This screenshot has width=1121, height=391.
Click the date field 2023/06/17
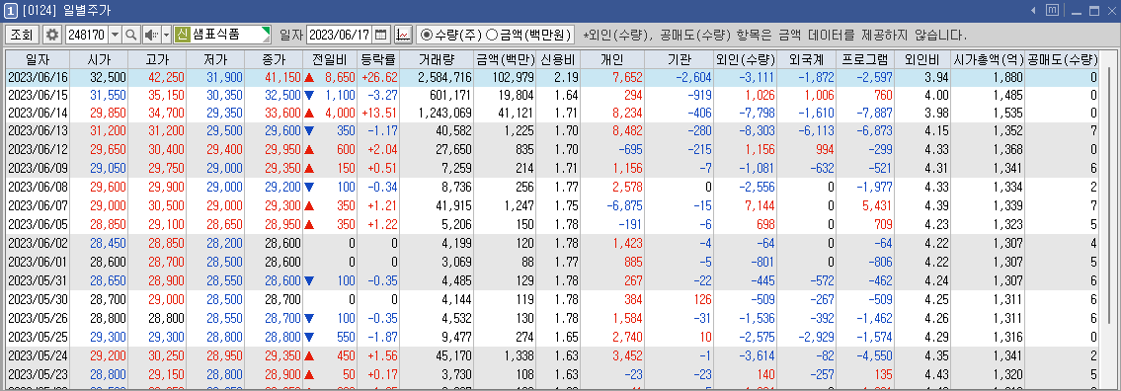[x=340, y=34]
